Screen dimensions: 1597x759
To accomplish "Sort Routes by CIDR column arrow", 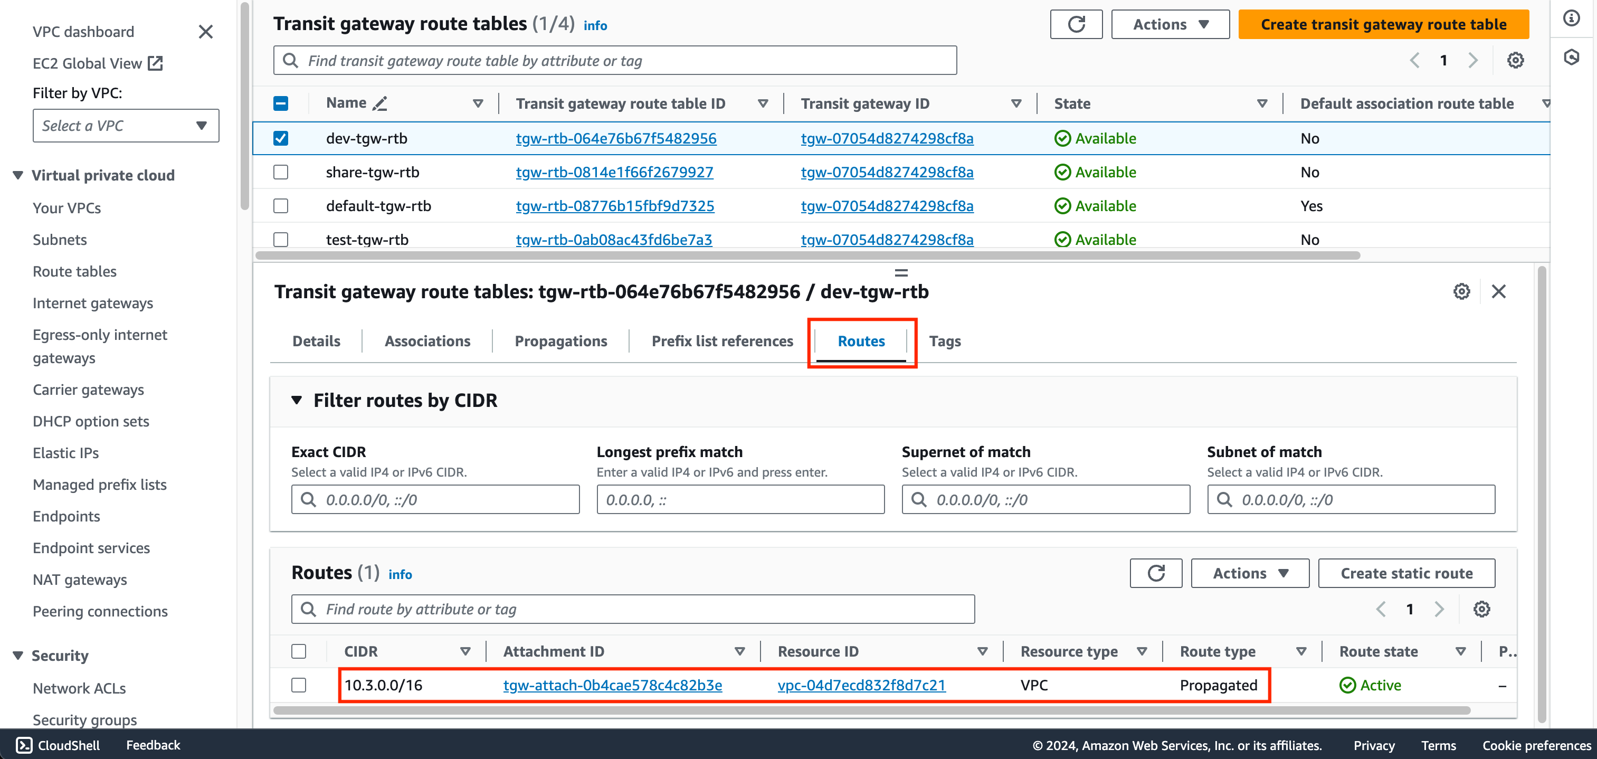I will click(x=465, y=652).
